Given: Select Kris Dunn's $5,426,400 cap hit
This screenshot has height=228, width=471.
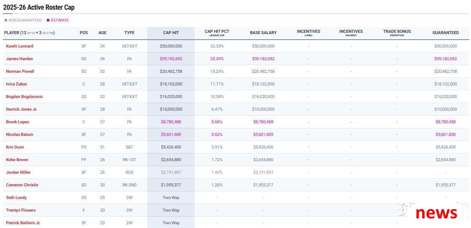Looking at the screenshot, I should 171,147.
